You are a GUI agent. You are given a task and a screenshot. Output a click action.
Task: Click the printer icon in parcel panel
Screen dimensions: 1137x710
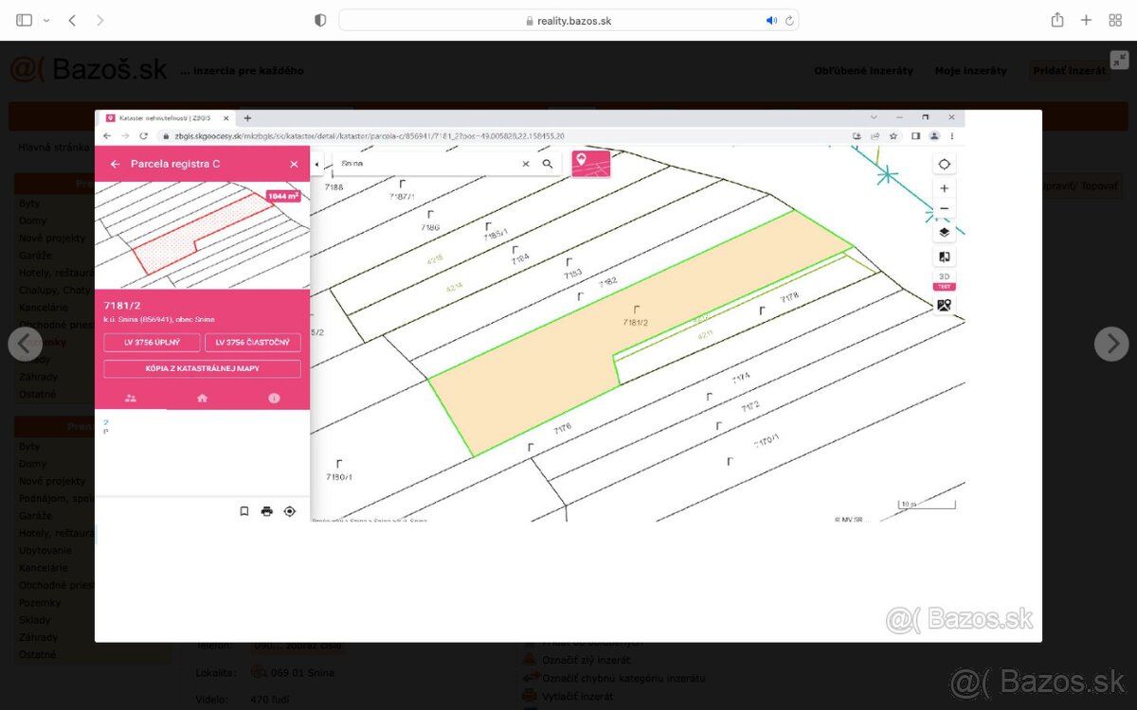click(x=267, y=511)
